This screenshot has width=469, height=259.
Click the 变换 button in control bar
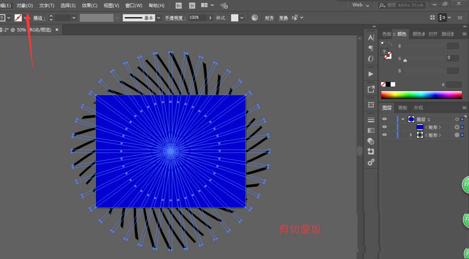(283, 18)
